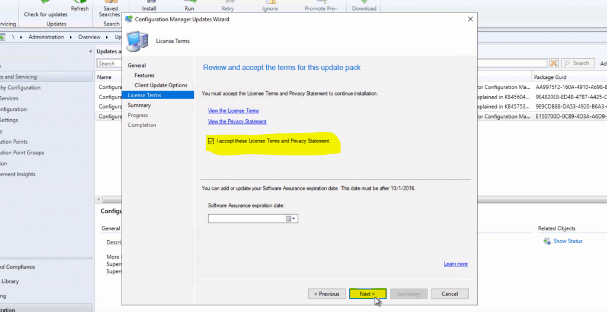Click Administration in the breadcrumb path
The image size is (607, 312).
coord(46,37)
